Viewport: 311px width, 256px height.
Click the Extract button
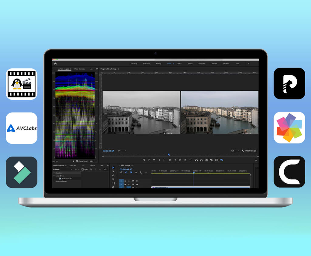(x=202, y=160)
